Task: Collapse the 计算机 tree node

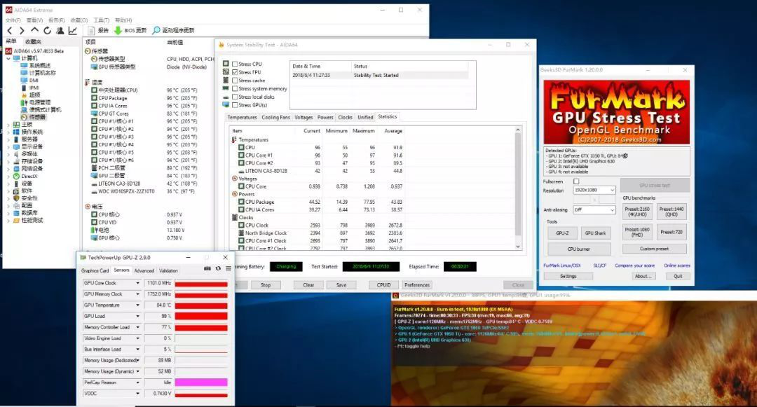Action: coord(8,58)
